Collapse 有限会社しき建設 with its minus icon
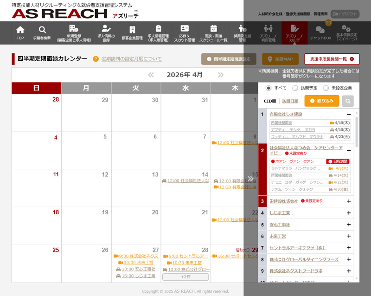Screen dimensions: 371x296 tap(349, 115)
